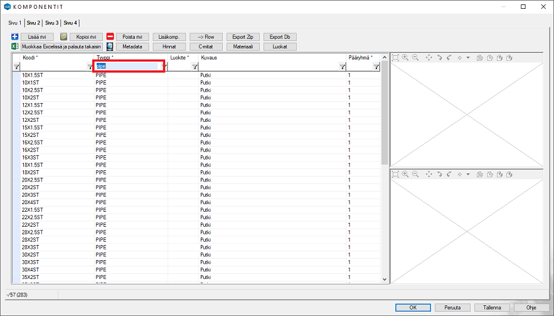
Task: Click the table's vertical scrollbar down arrow
Action: pos(385,279)
